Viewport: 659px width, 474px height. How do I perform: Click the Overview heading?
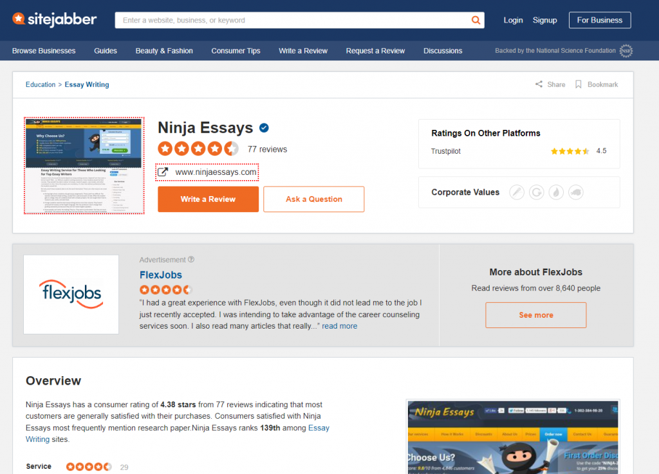point(53,381)
